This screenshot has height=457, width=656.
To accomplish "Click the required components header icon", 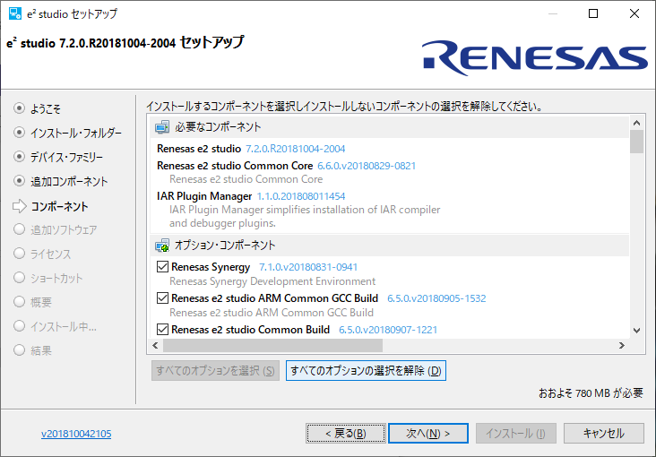I will click(162, 127).
